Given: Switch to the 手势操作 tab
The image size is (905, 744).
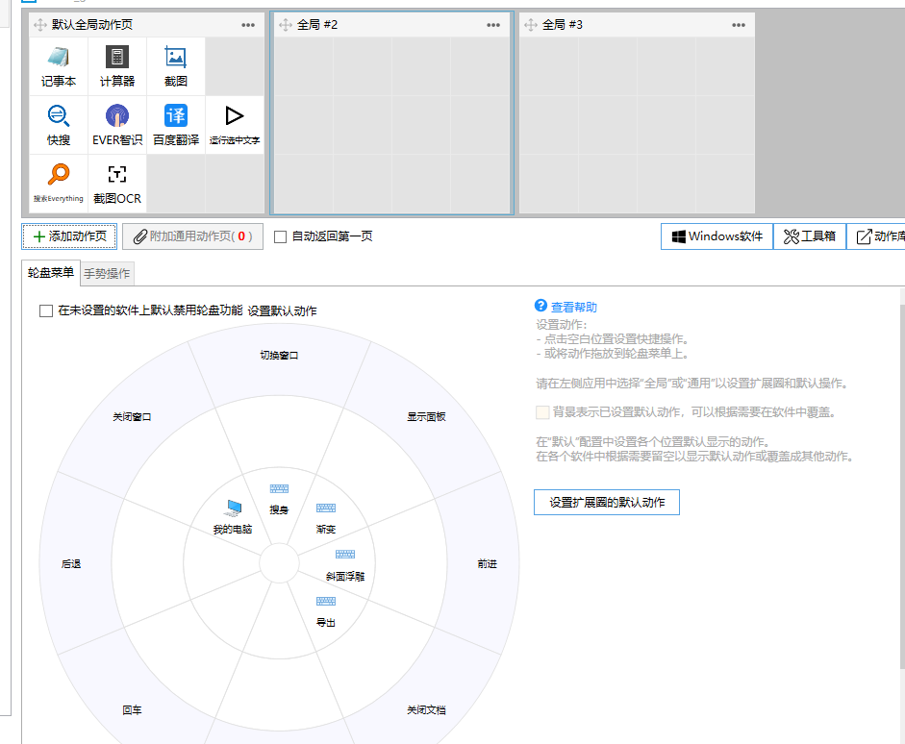Looking at the screenshot, I should coord(107,273).
